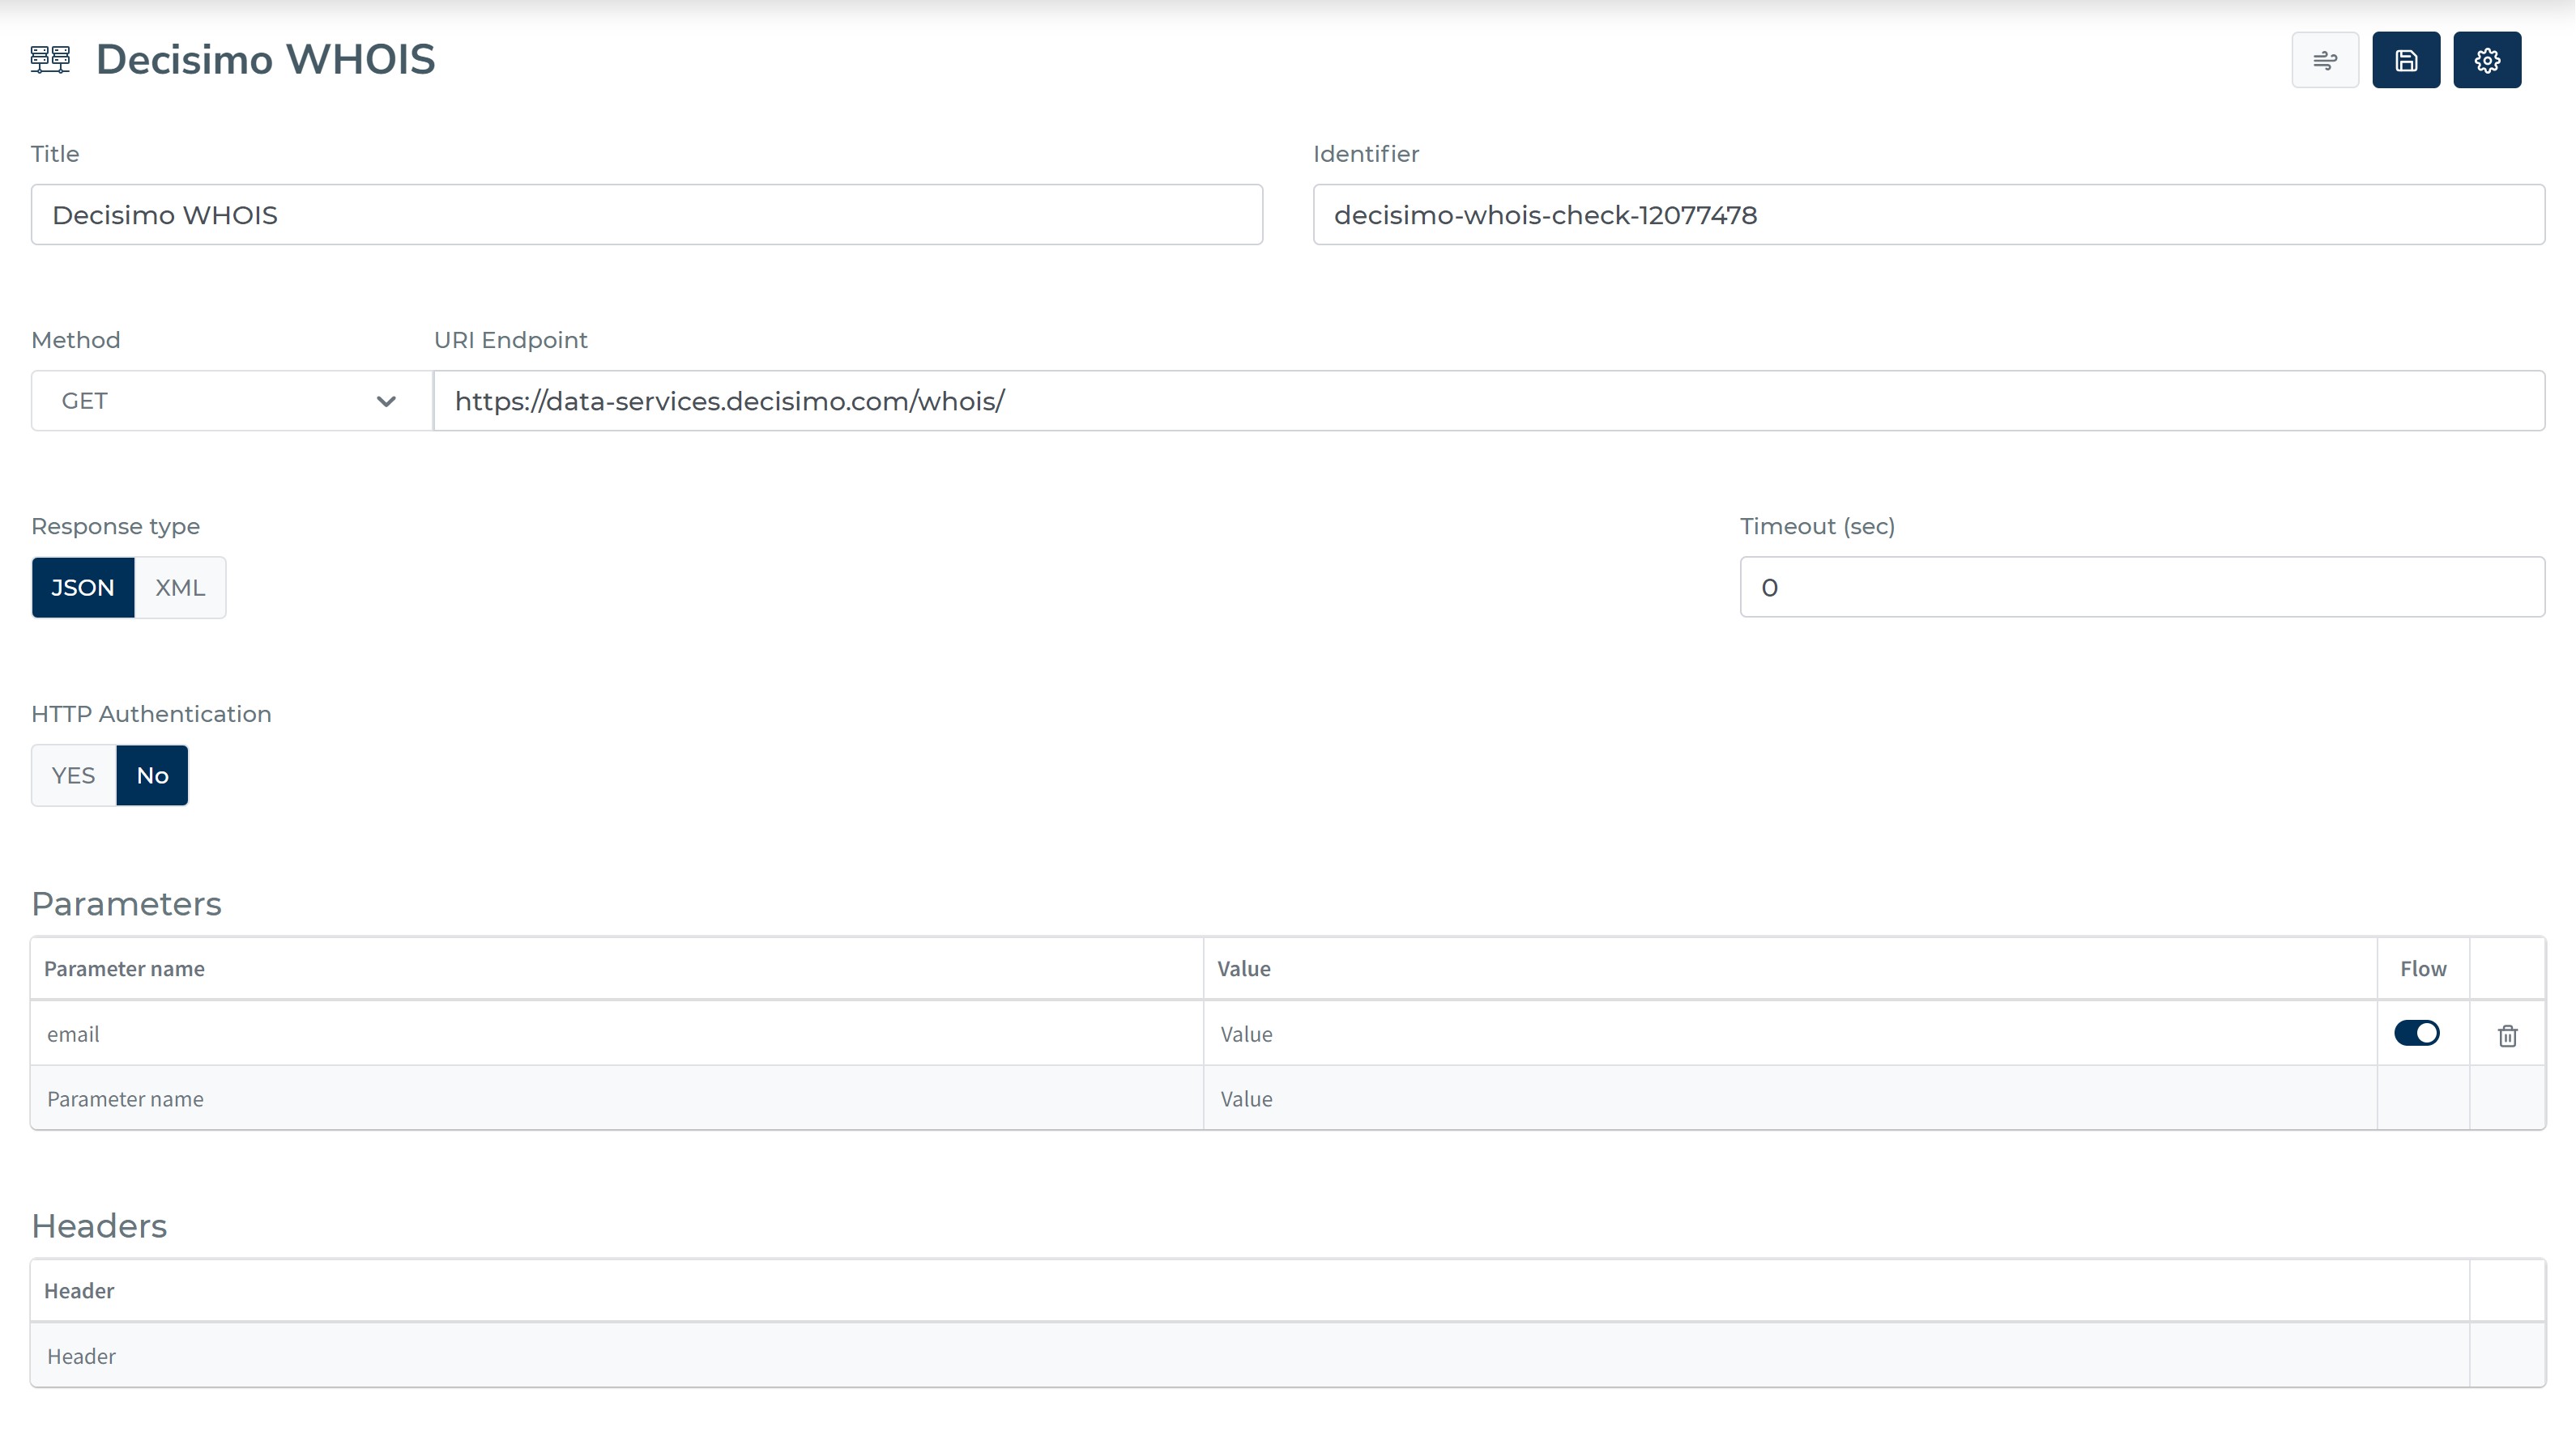This screenshot has height=1444, width=2576.
Task: Edit the URI Endpoint field
Action: click(x=1489, y=401)
